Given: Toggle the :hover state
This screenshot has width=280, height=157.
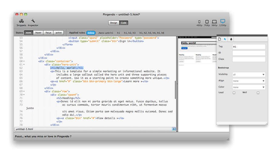Looking at the screenshot, I should point(38,33).
